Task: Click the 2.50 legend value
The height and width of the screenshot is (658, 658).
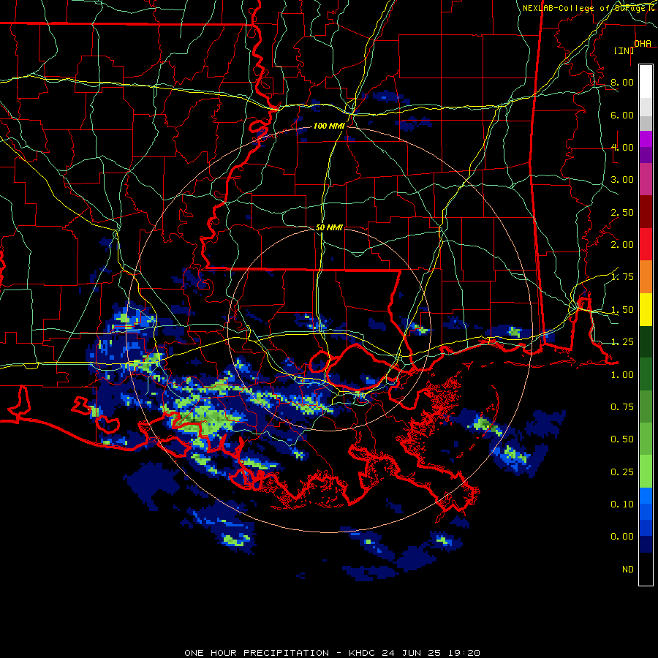Action: [622, 212]
